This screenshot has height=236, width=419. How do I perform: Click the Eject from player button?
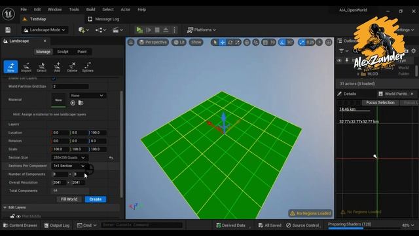pyautogui.click(x=166, y=30)
